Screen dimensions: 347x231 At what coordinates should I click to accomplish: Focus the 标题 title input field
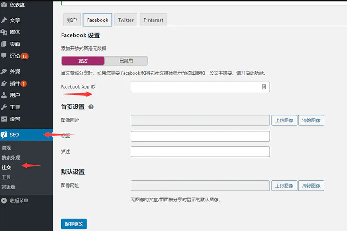click(200, 136)
